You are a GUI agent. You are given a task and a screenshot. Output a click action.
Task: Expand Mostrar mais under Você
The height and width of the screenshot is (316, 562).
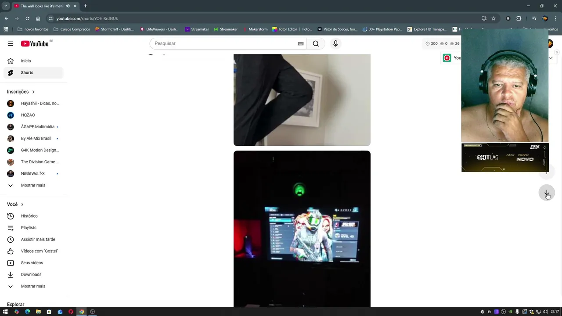click(33, 286)
